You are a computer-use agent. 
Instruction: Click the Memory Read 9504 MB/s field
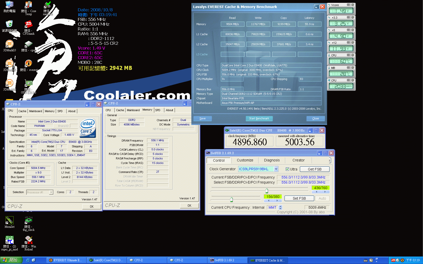coord(232,24)
